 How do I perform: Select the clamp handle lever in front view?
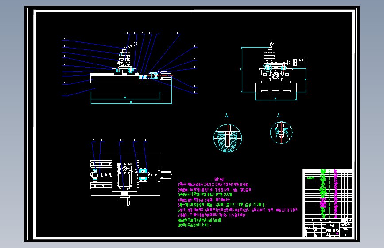[x=131, y=45]
